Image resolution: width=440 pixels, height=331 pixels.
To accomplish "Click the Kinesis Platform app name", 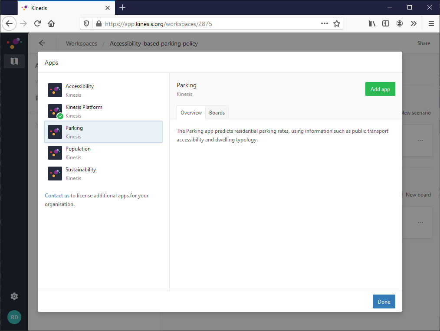I will pyautogui.click(x=84, y=107).
